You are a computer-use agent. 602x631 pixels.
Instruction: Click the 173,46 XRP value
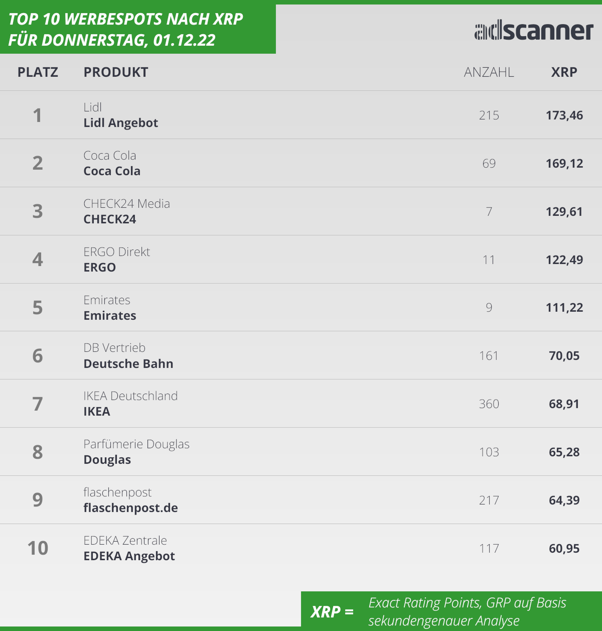click(564, 115)
